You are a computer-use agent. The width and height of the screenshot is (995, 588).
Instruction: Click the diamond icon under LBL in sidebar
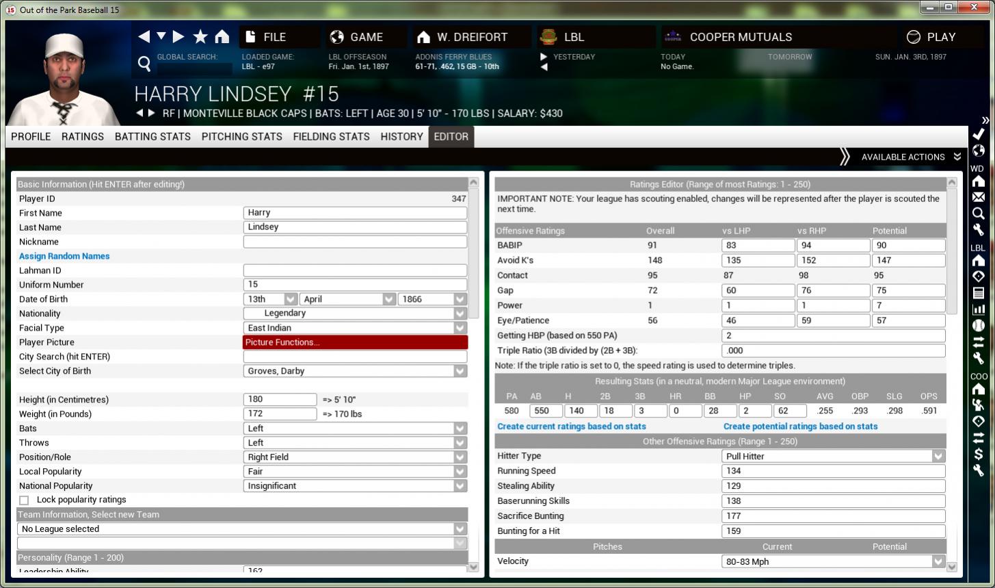click(979, 276)
